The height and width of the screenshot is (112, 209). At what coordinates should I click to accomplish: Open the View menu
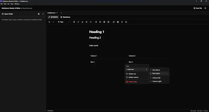click(x=12, y=4)
